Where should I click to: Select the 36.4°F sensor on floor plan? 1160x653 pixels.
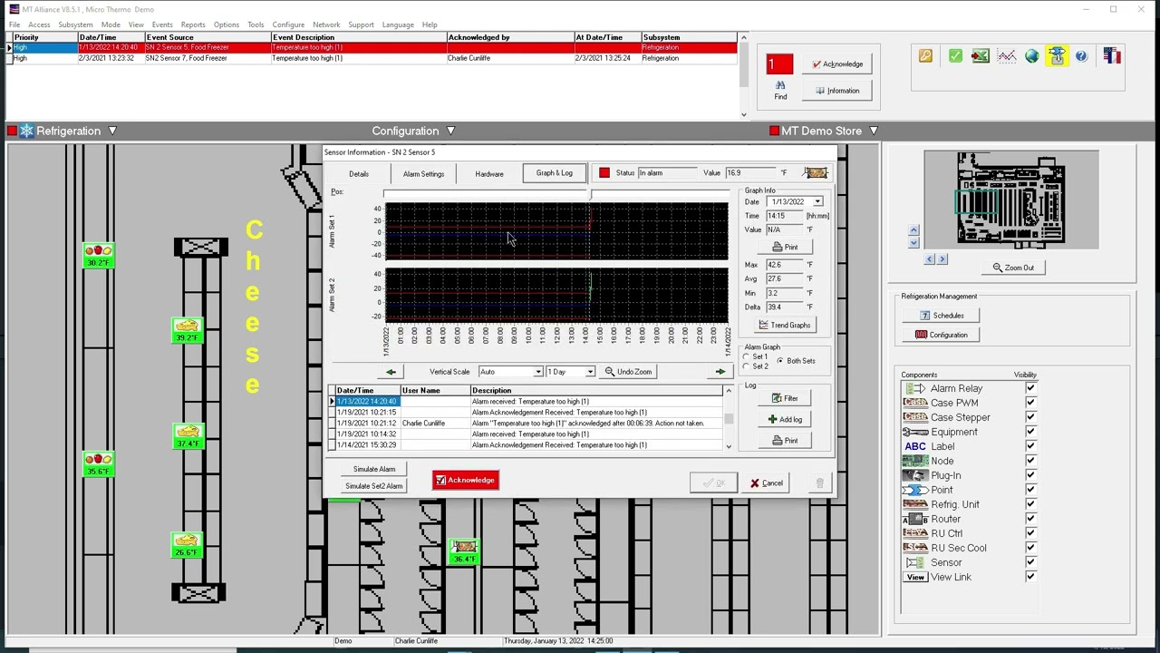pyautogui.click(x=464, y=551)
